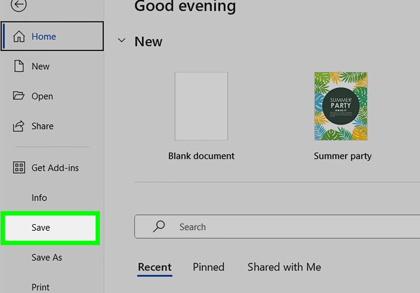The image size is (420, 293).
Task: Click the Summer party label
Action: [x=343, y=156]
